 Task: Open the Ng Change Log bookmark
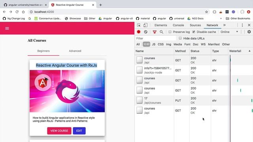tap(14, 19)
